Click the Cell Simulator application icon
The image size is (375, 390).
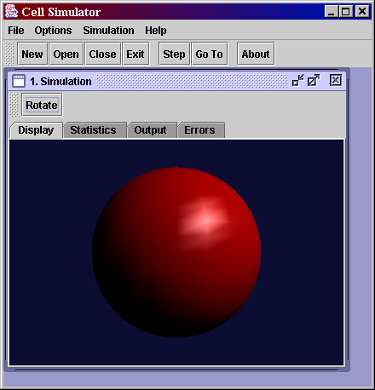[11, 12]
